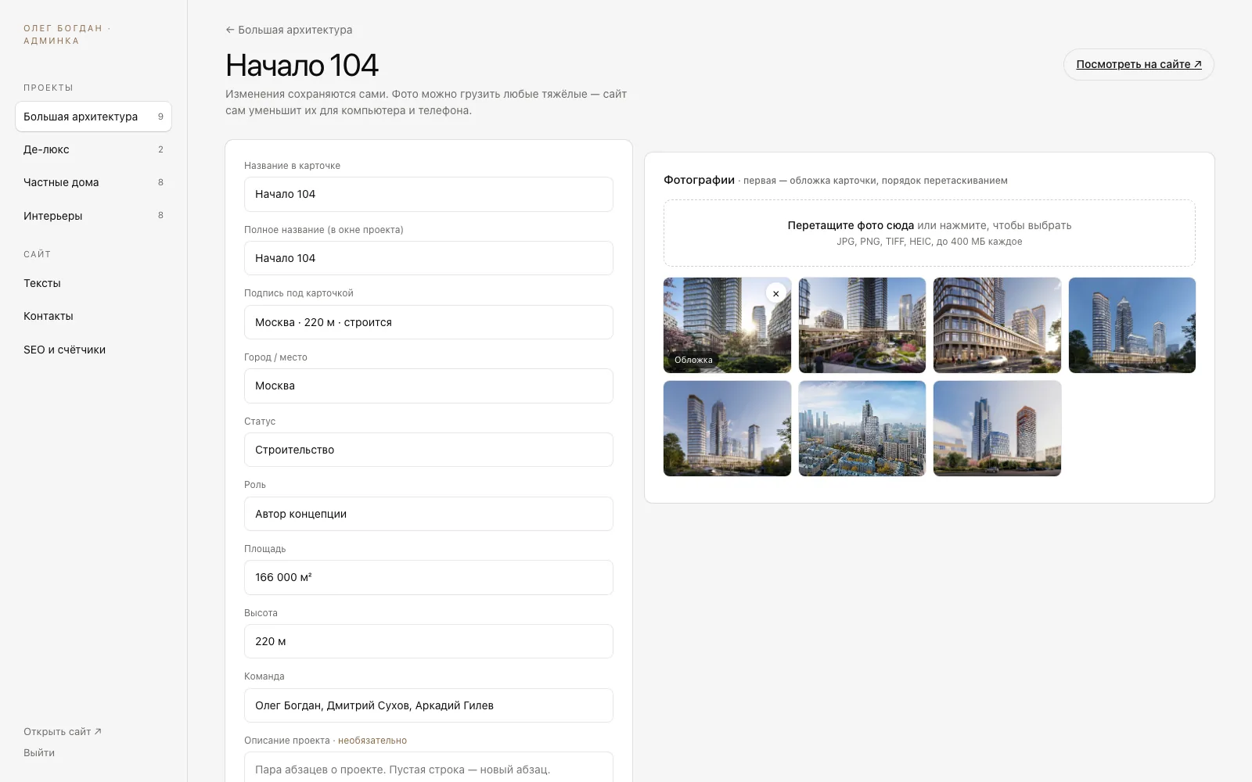1252x782 pixels.
Task: Focus the Название в карточке field
Action: 429,194
